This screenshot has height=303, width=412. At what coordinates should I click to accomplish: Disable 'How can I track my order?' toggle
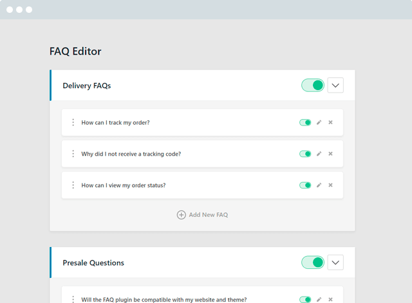[305, 122]
